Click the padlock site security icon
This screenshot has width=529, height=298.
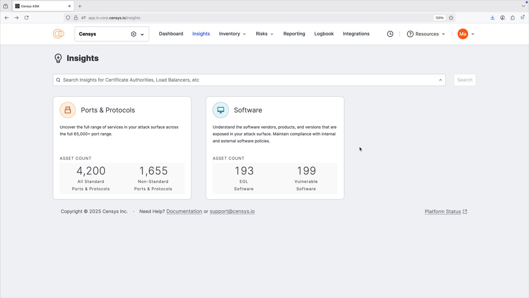coord(76,18)
